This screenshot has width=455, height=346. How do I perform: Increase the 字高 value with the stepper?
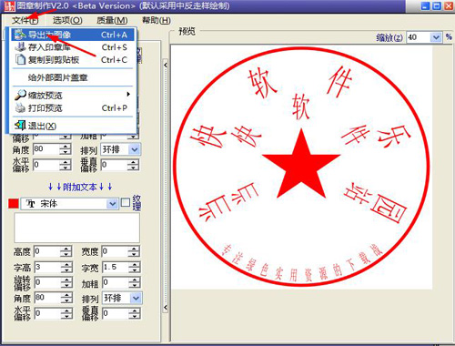pyautogui.click(x=66, y=264)
